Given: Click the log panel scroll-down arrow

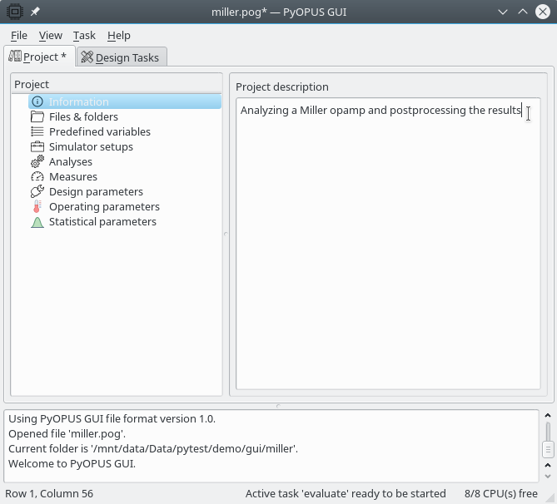Looking at the screenshot, I should click(x=548, y=476).
